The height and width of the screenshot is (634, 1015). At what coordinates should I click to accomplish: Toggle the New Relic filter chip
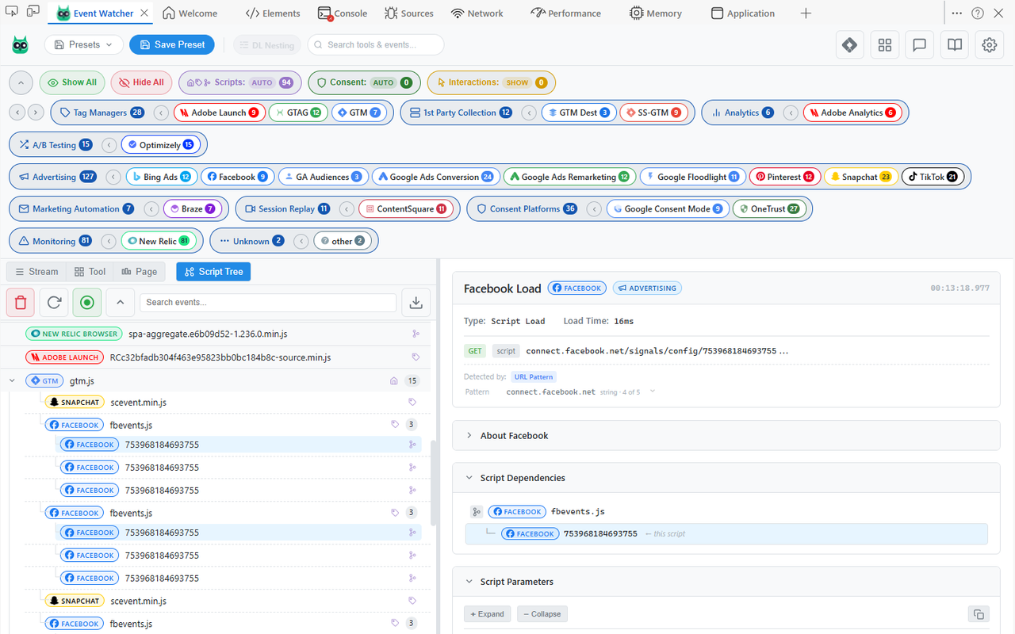pos(159,241)
